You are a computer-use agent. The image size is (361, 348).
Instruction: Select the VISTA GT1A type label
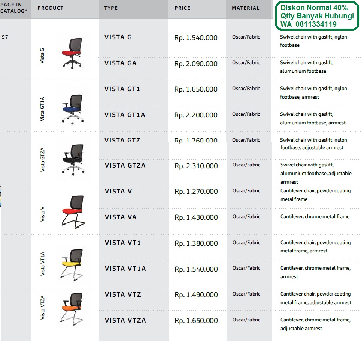point(125,115)
